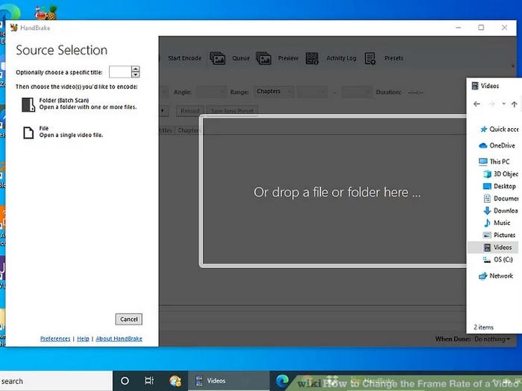This screenshot has height=391, width=522.
Task: Click the specific title number field
Action: [120, 72]
